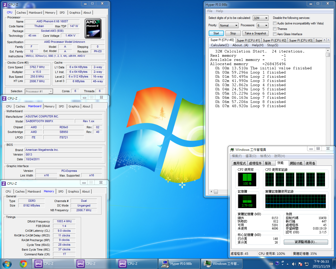Toggle Themes service checkbox in Hyper PI
This screenshot has height=269, width=336.
275,29
